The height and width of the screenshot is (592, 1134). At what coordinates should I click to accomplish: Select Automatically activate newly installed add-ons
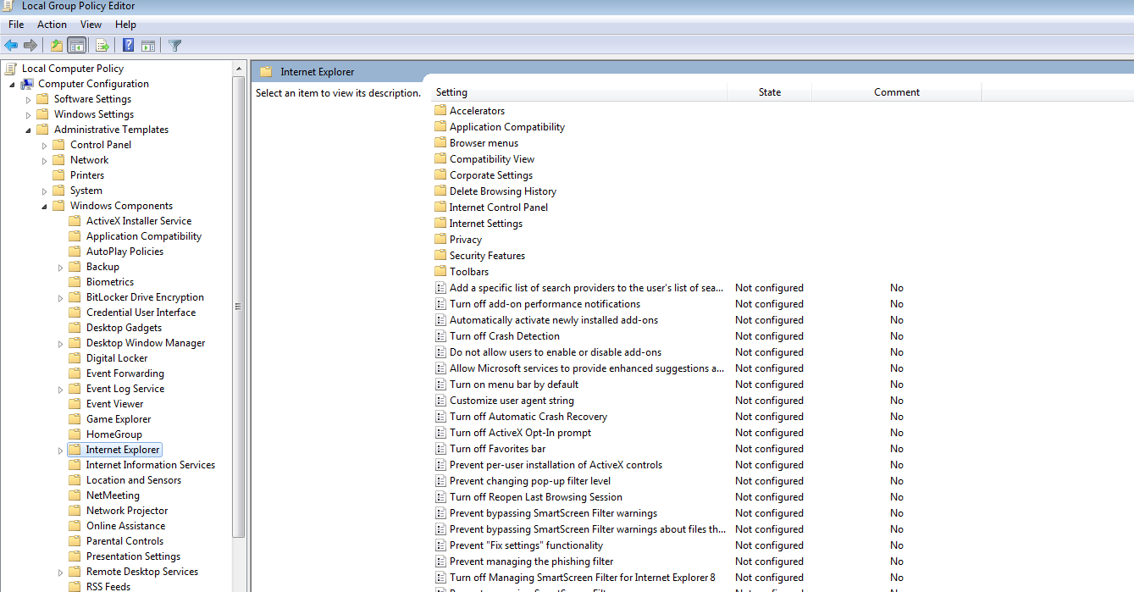[x=554, y=320]
